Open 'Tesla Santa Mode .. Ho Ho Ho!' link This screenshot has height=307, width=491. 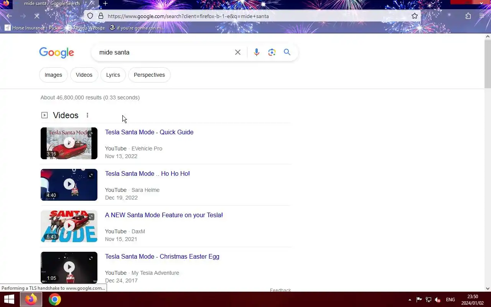point(147,173)
